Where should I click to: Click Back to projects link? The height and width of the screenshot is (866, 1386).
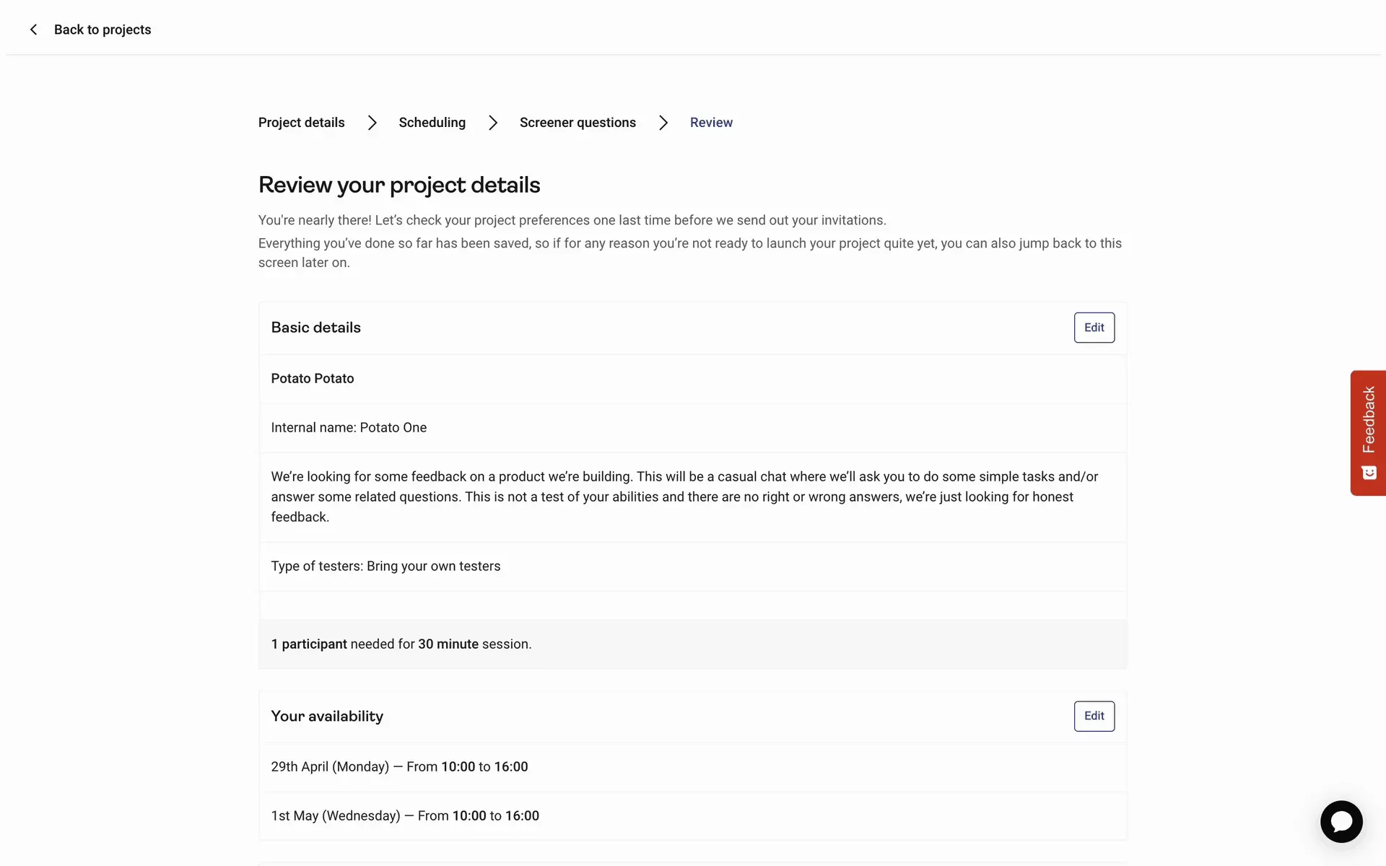103,30
